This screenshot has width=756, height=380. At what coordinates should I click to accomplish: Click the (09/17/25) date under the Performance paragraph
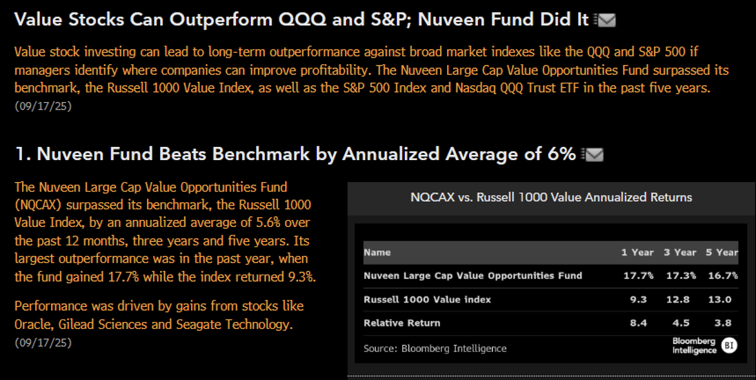(x=43, y=342)
